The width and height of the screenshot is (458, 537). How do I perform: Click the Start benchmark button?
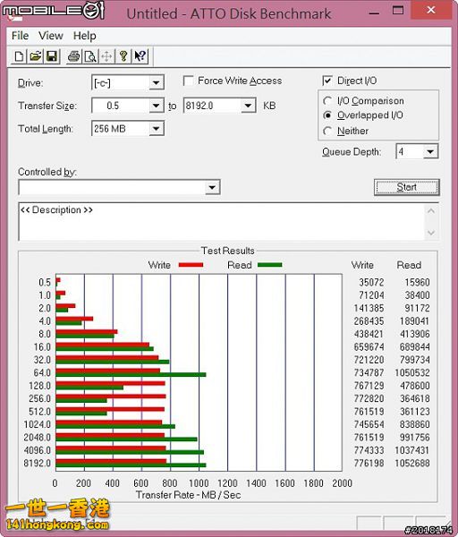[407, 187]
